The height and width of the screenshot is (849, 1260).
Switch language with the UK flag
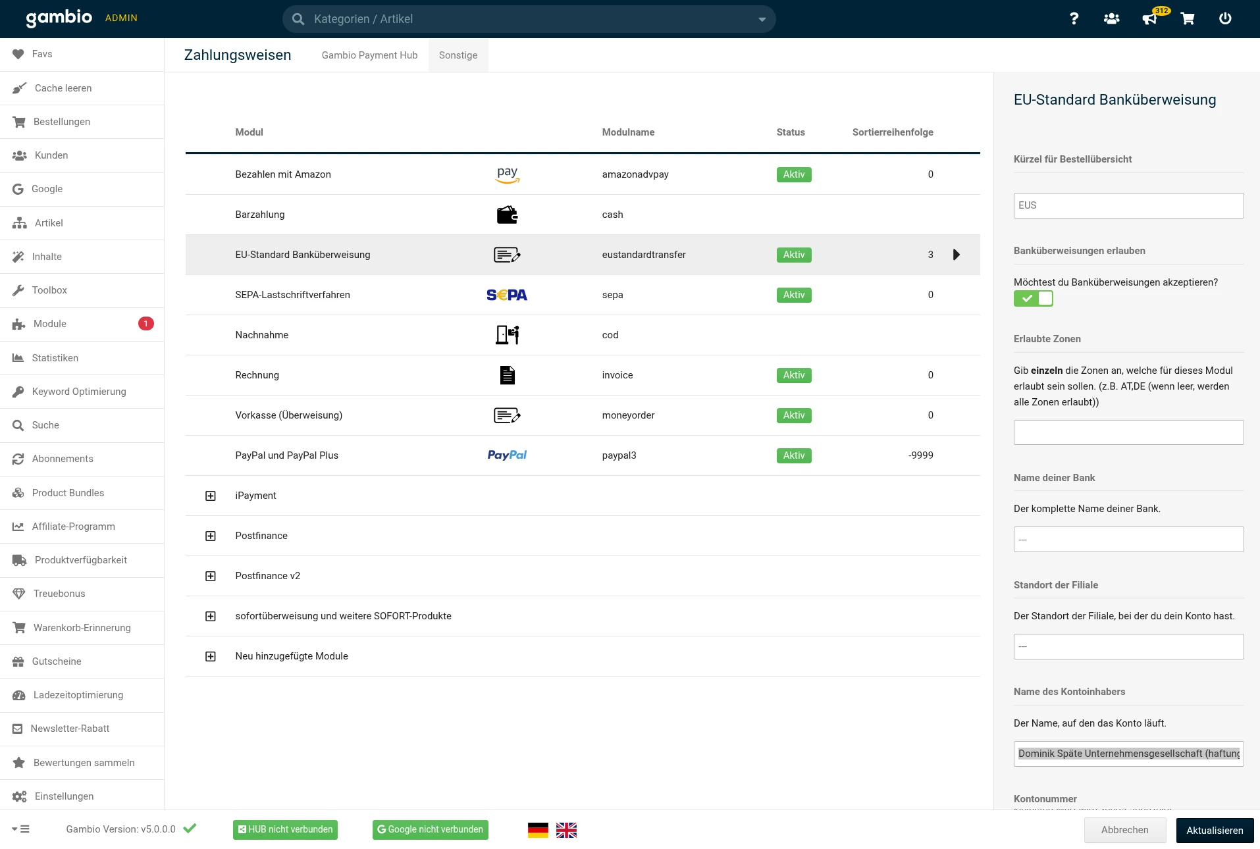566,830
